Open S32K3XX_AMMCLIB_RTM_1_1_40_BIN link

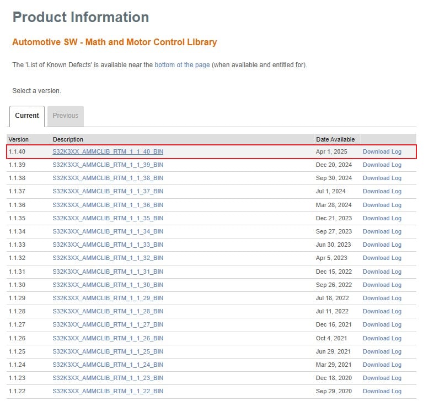point(108,151)
